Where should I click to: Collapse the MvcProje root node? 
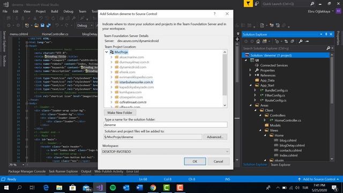coord(107,52)
